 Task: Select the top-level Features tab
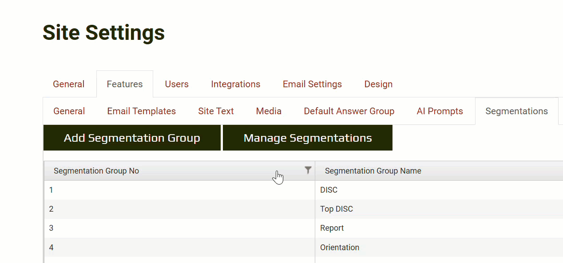pyautogui.click(x=125, y=84)
